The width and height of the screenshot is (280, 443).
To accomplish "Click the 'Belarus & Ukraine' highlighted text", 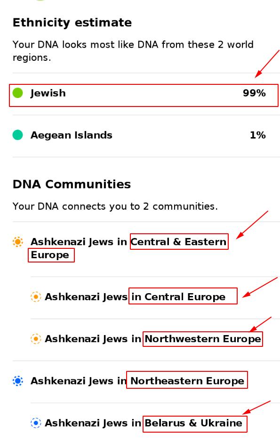I will coord(193,423).
